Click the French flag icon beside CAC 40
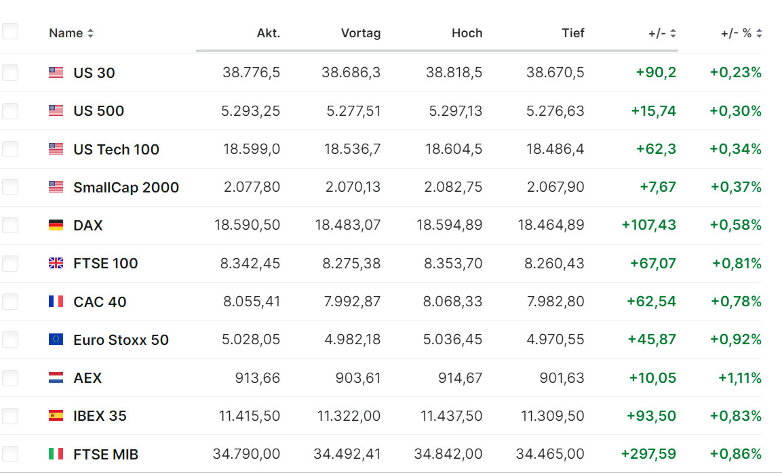 (x=56, y=302)
